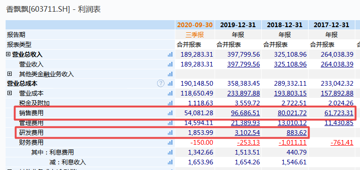Select the 减：利息收入 row label

(x=68, y=162)
